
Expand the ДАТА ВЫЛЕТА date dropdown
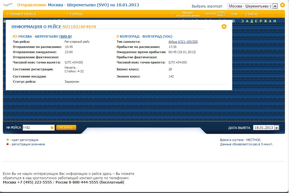point(276,128)
